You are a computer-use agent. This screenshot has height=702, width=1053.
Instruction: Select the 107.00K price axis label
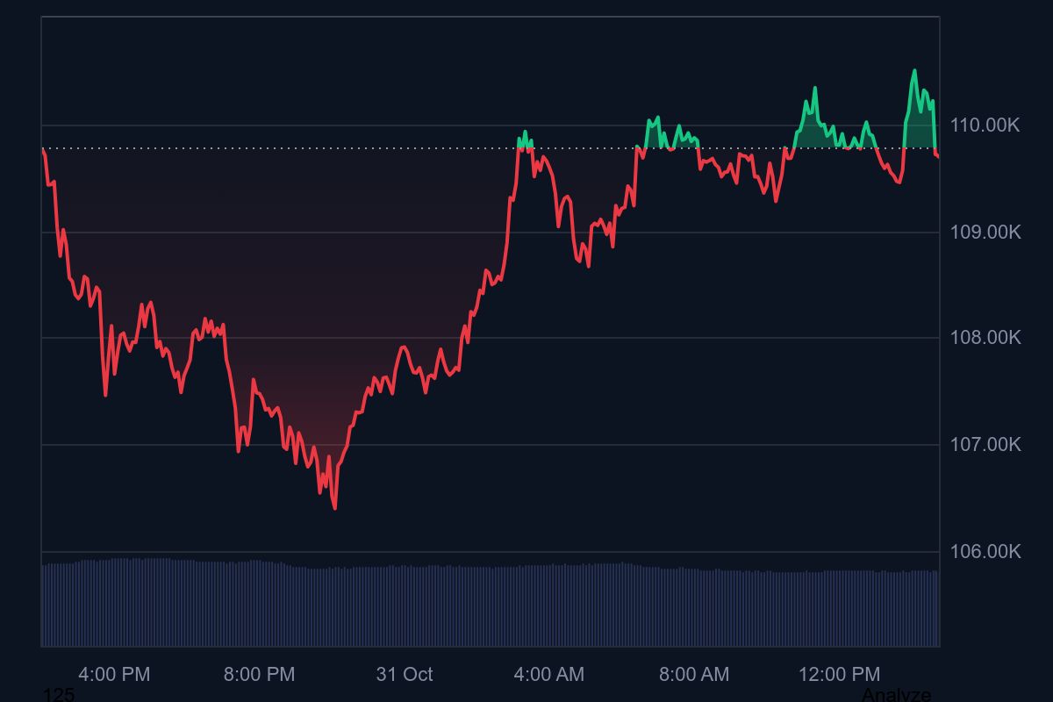(x=985, y=445)
